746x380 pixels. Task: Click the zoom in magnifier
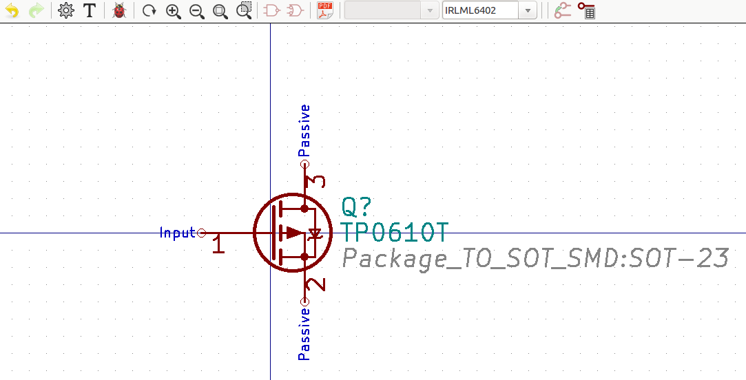tap(173, 11)
